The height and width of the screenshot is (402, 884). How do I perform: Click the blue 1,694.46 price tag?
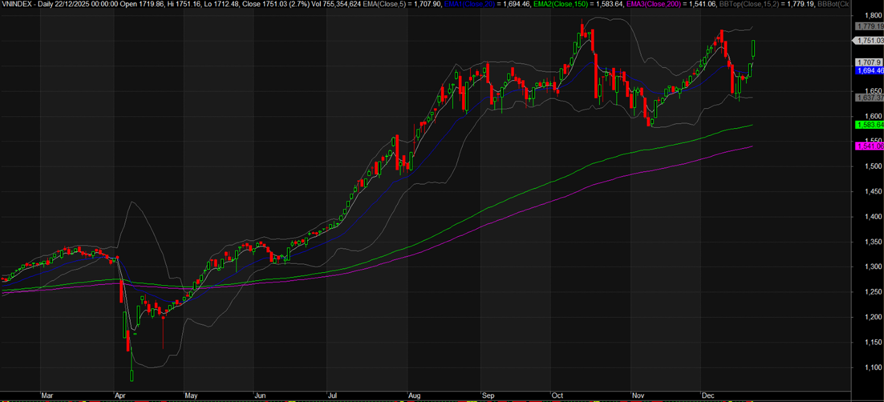click(x=869, y=71)
